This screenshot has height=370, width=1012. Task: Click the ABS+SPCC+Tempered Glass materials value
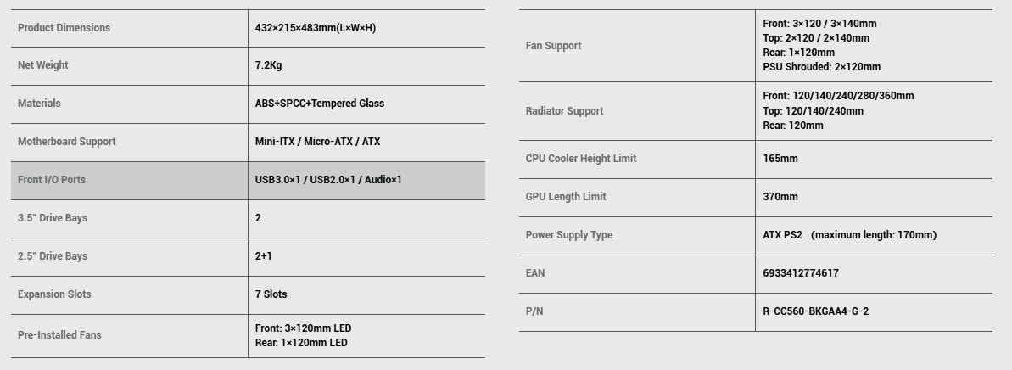coord(319,104)
